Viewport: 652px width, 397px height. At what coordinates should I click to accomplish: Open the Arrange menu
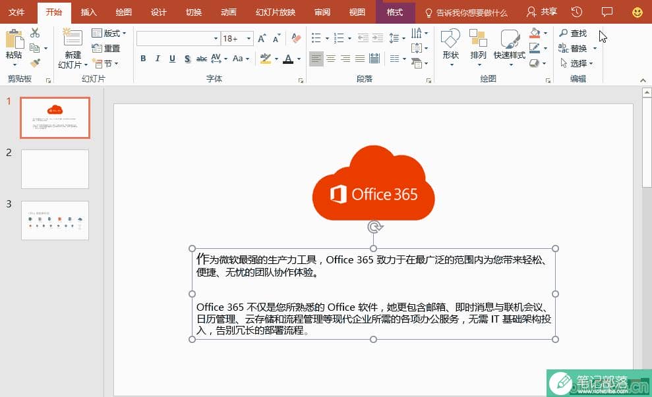478,48
